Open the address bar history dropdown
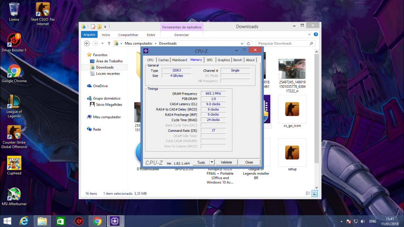The image size is (404, 227). tap(242, 44)
